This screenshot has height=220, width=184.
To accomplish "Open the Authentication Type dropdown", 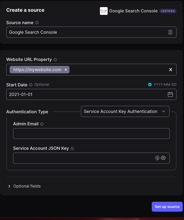I will tap(125, 111).
